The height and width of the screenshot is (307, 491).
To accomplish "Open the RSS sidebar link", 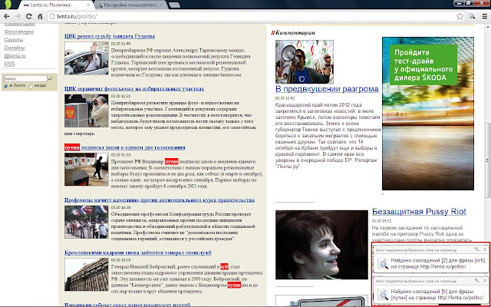I will coord(9,64).
